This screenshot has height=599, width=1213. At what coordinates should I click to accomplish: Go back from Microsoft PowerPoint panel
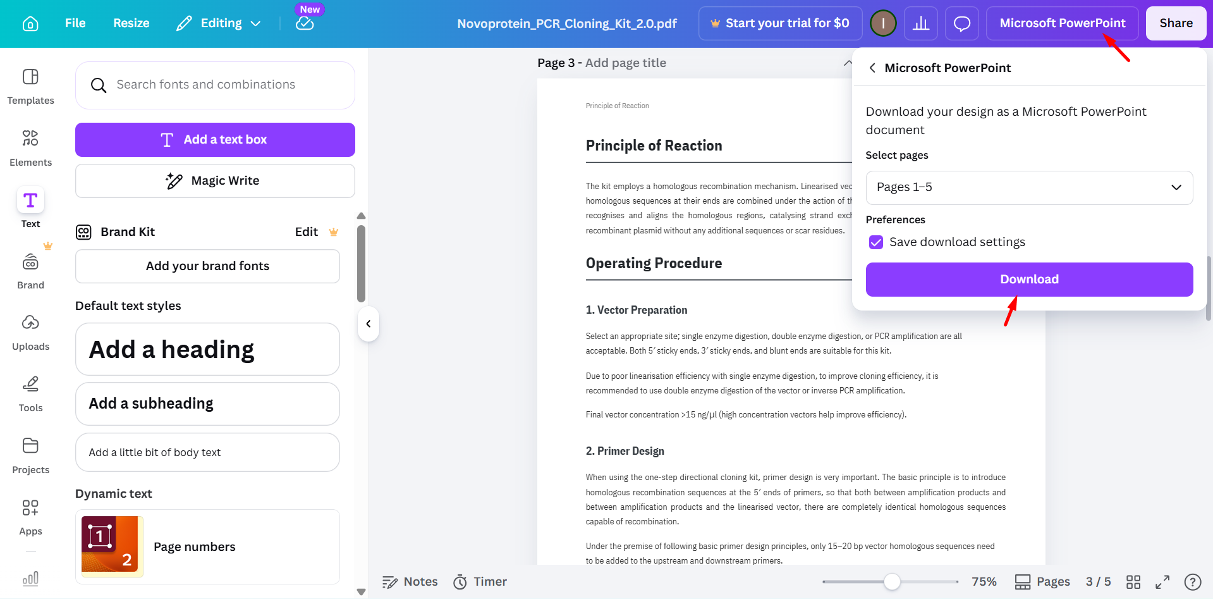pos(872,68)
